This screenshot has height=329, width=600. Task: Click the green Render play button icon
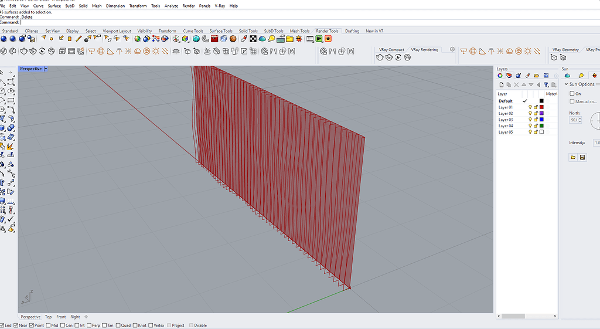[319, 39]
